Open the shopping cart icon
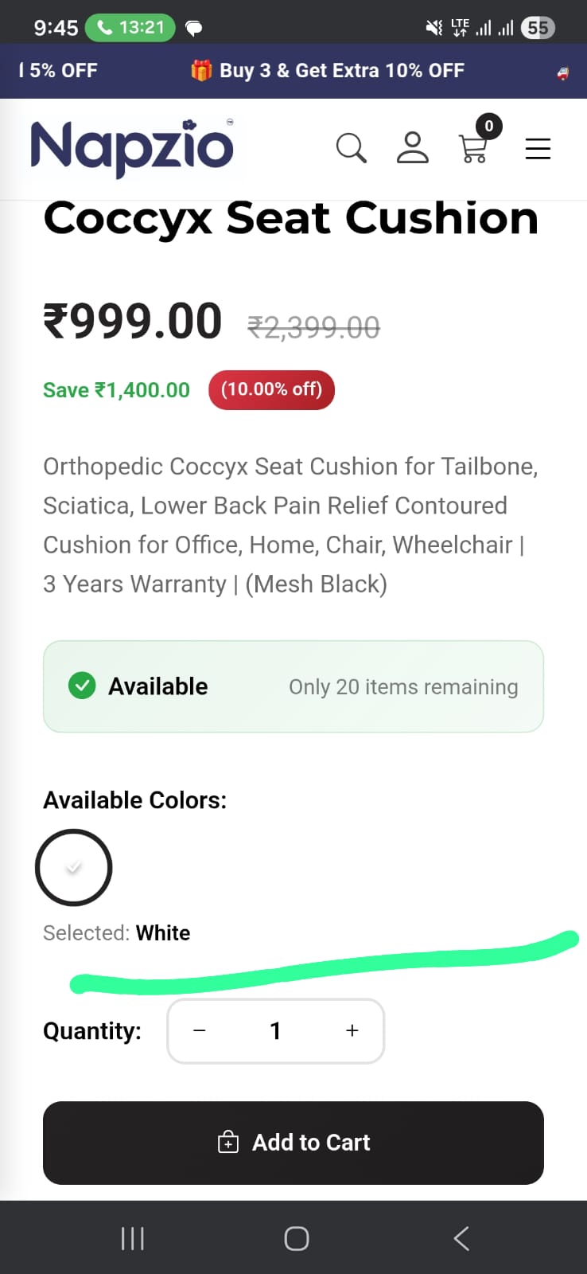Viewport: 587px width, 1274px height. tap(473, 149)
